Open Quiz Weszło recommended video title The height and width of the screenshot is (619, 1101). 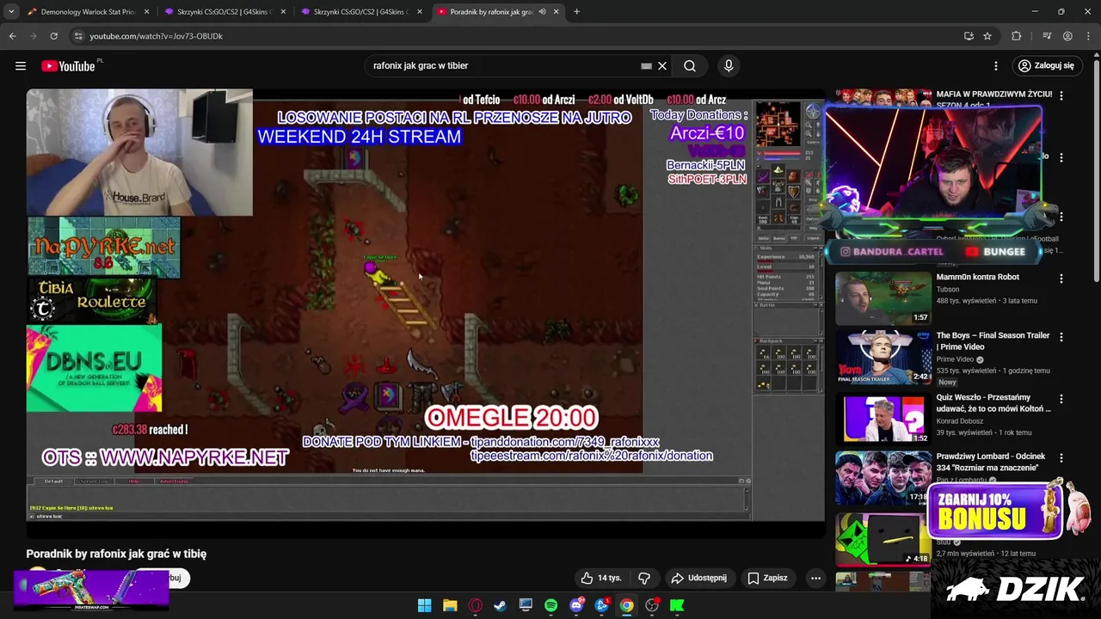pos(993,403)
